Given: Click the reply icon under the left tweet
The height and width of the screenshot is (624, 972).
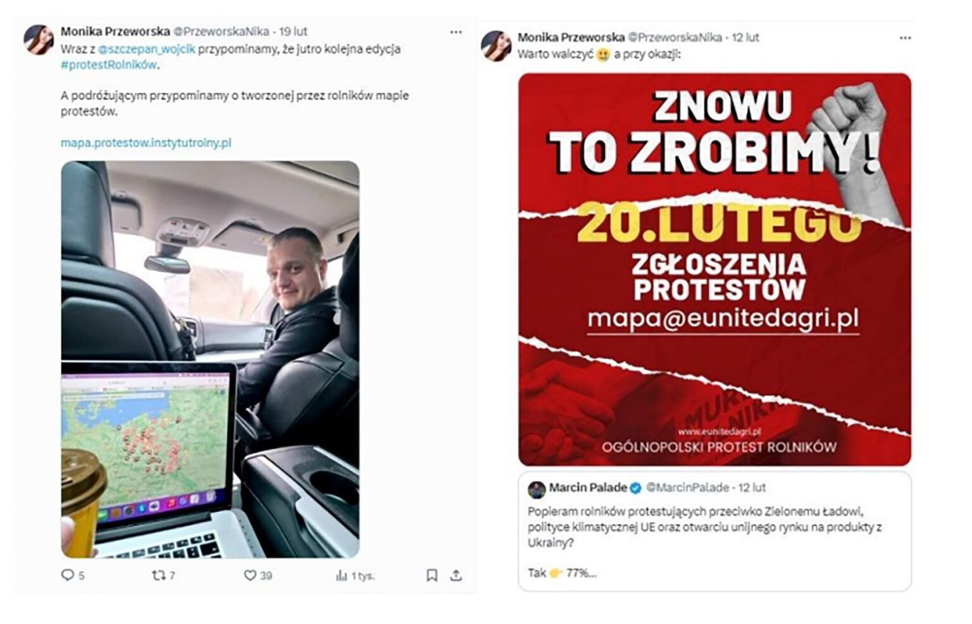Looking at the screenshot, I should [x=68, y=575].
